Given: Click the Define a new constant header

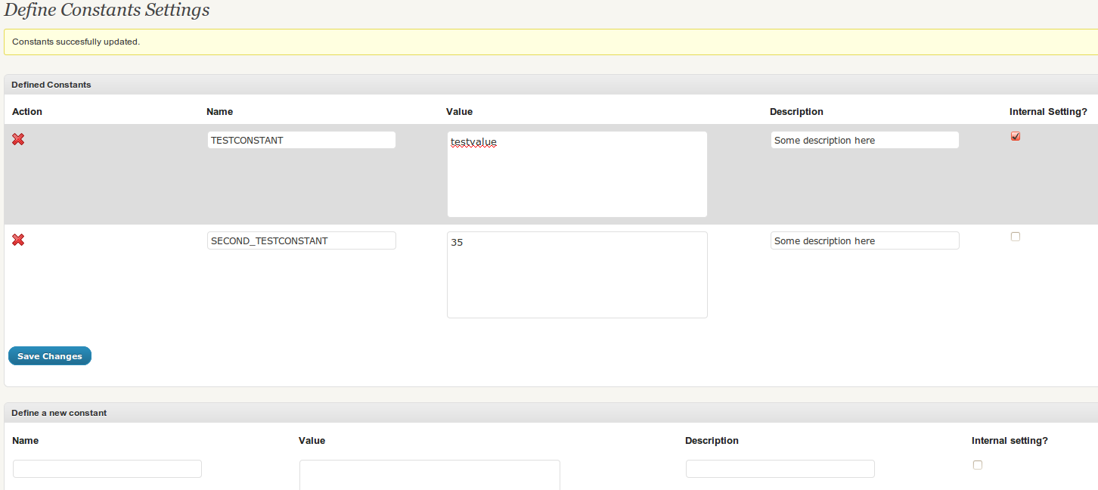Looking at the screenshot, I should click(551, 413).
